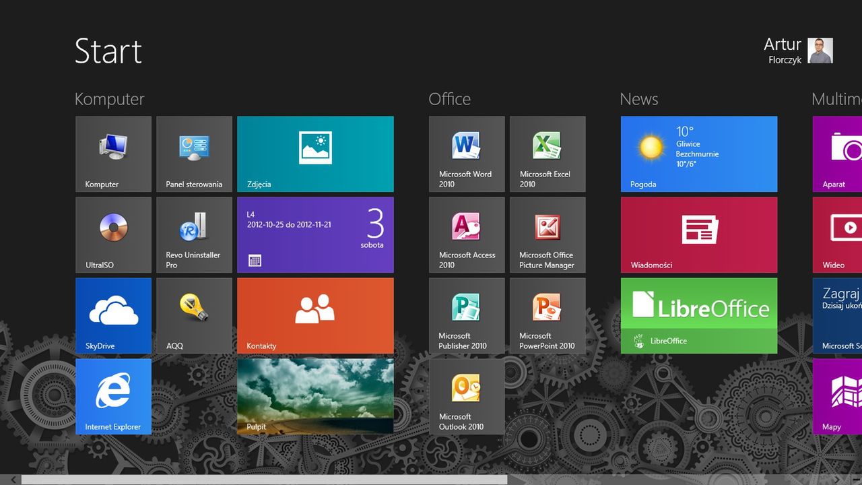The width and height of the screenshot is (862, 485).
Task: Launch Revo Uninstaller Pro
Action: [x=194, y=235]
